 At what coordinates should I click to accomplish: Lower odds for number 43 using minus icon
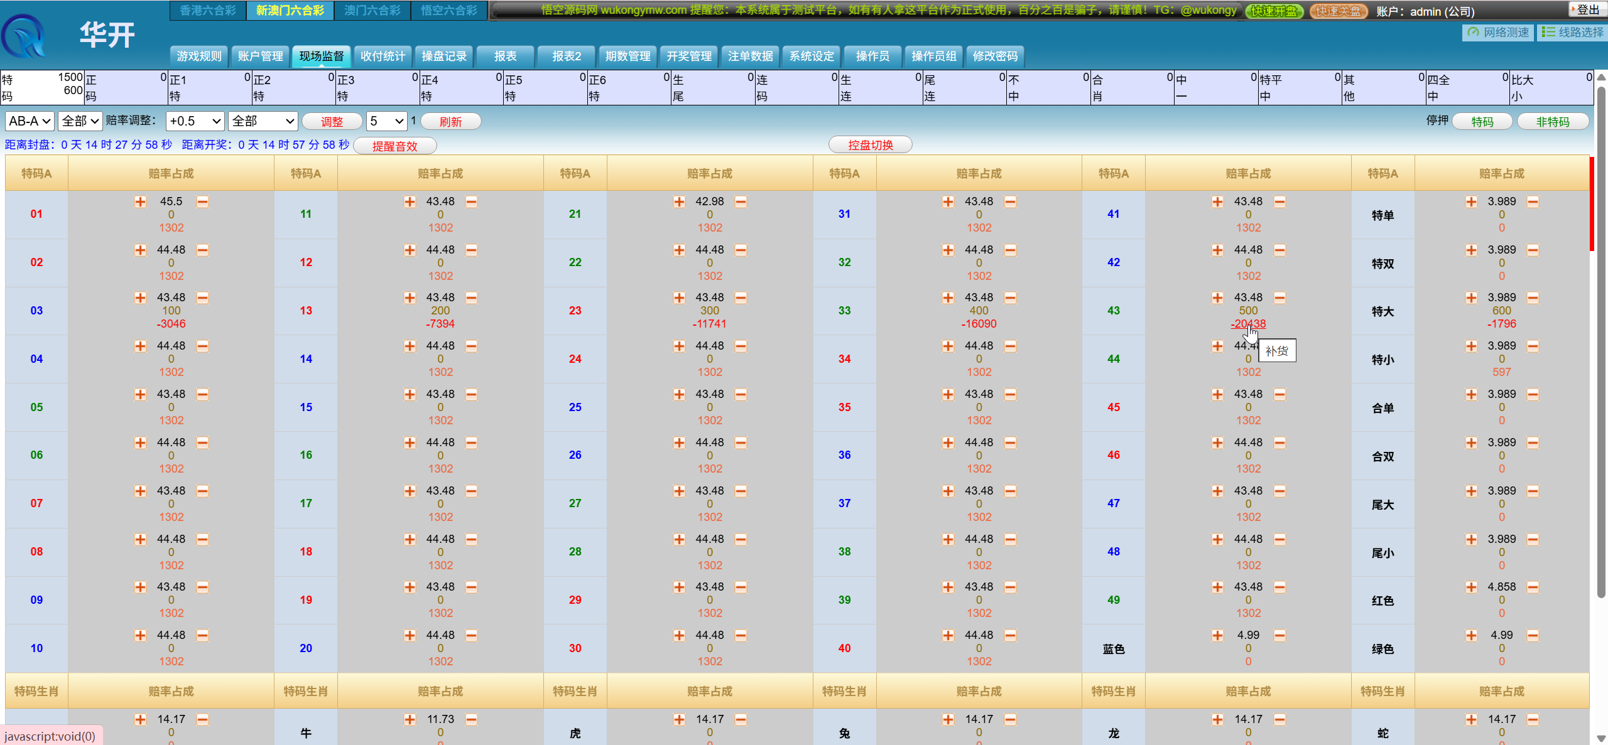pos(1279,297)
